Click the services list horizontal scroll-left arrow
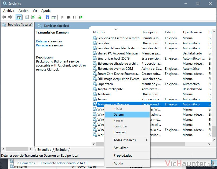 click(x=94, y=144)
